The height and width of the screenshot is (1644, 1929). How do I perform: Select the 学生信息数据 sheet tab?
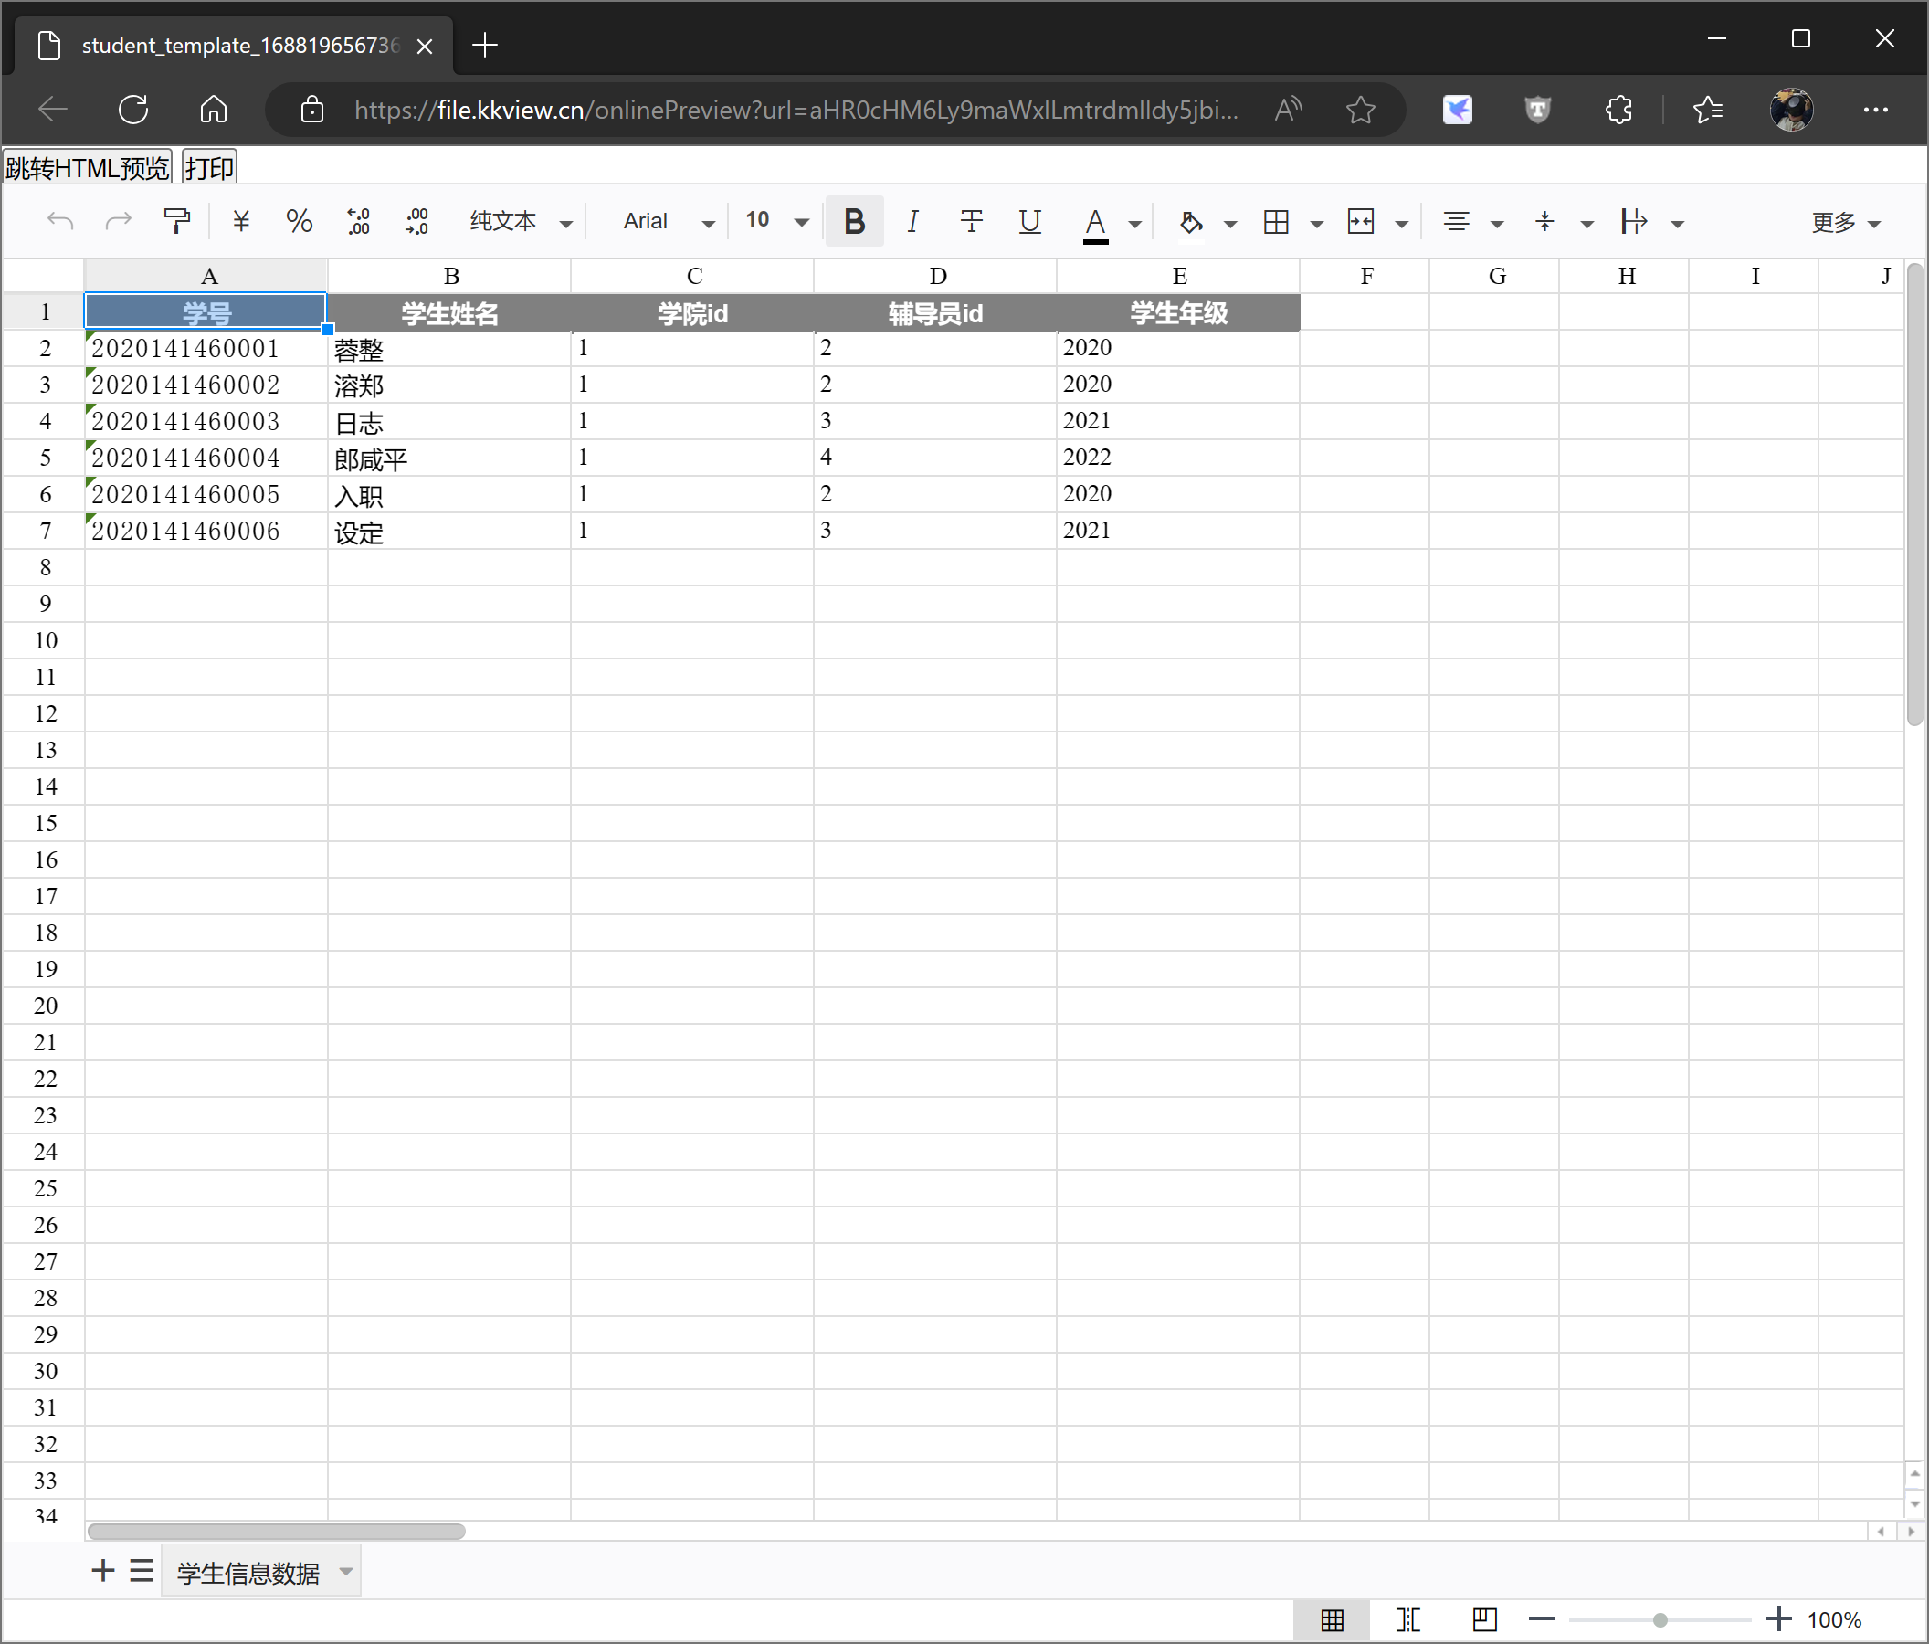(x=248, y=1574)
